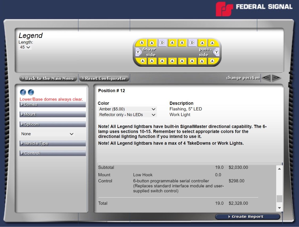
Task: Click the Subtotal price '$2,030.00'
Action: [x=238, y=167]
